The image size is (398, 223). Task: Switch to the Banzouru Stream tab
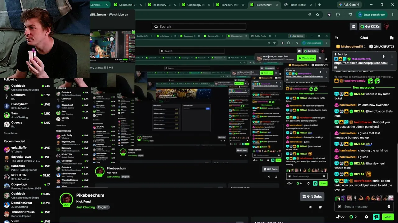[x=229, y=5]
